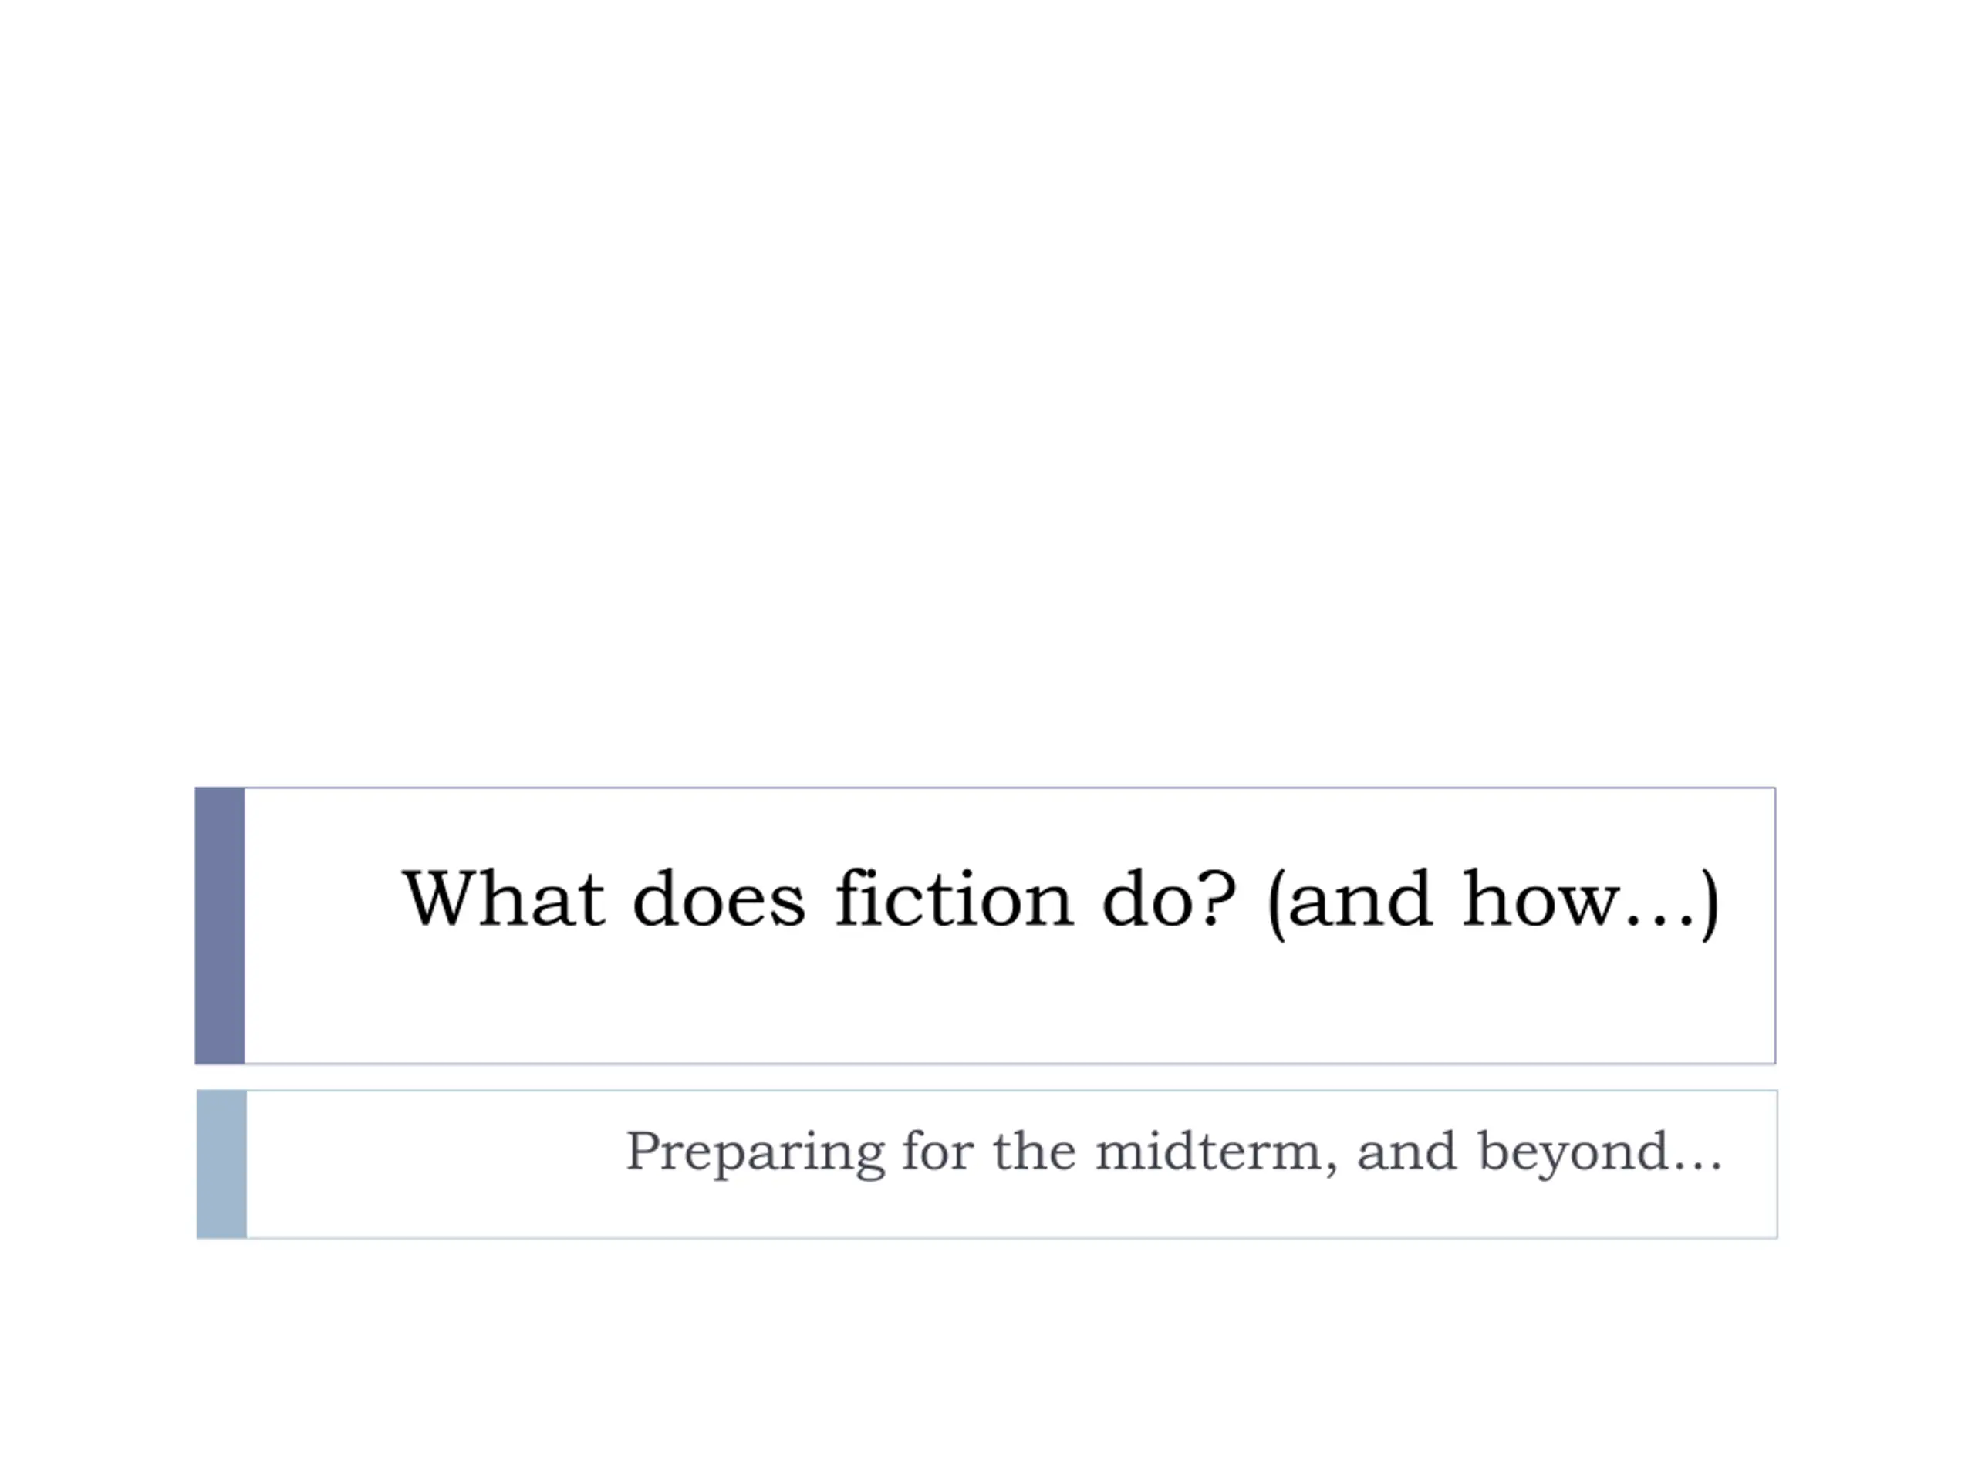Click the subtitle 'Preparing for the midterm'
Screen dimensions: 1975x1481
[1173, 1151]
